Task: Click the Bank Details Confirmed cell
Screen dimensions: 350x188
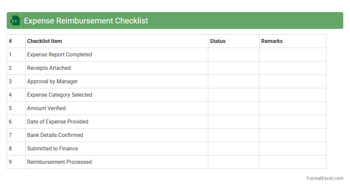Action: (55, 135)
